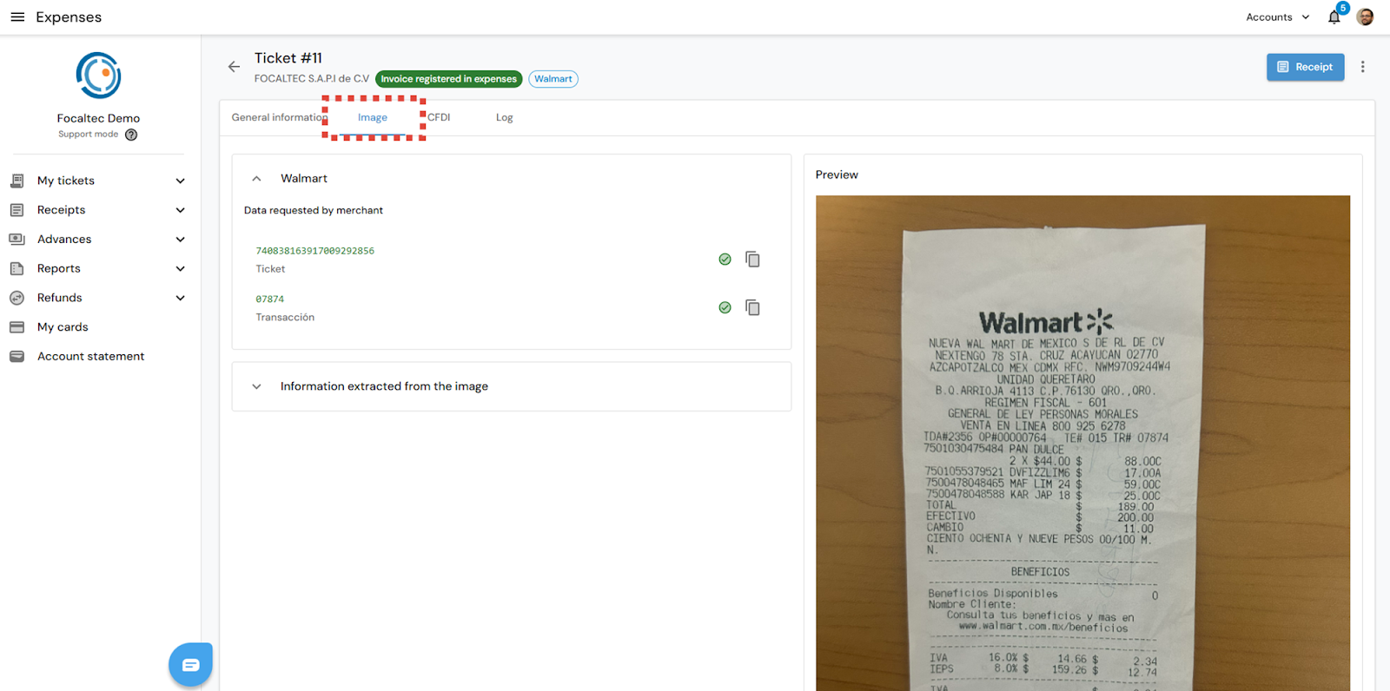Expand the My tickets menu chevron
The width and height of the screenshot is (1390, 691).
coord(181,181)
